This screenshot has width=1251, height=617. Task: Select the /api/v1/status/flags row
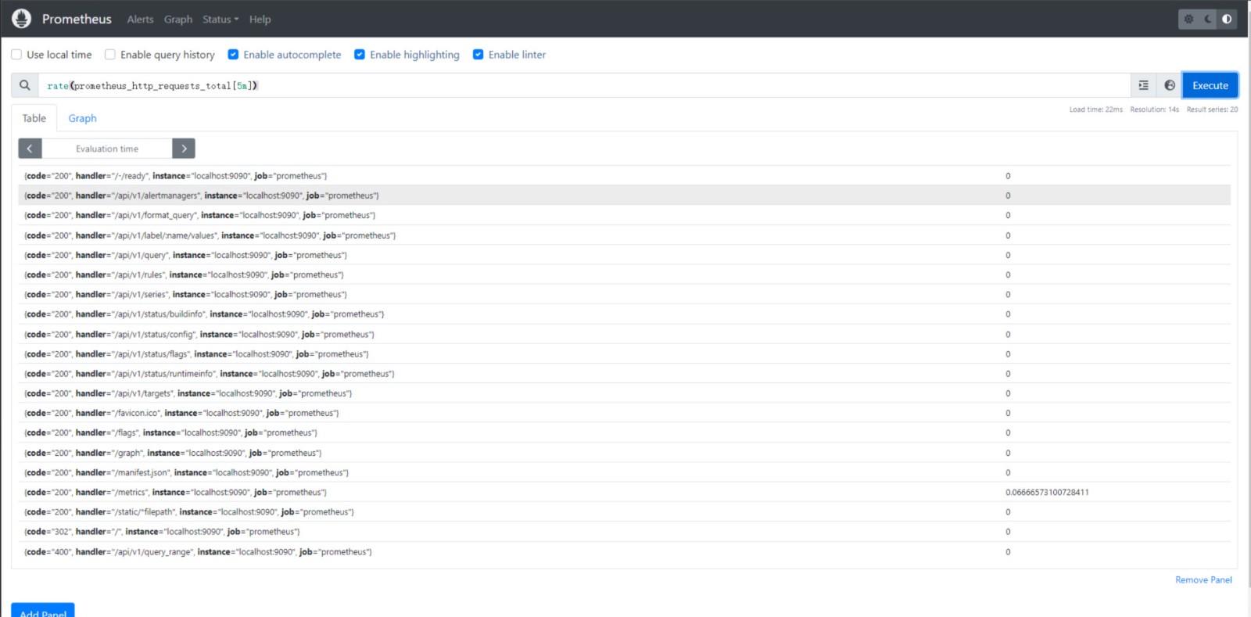click(x=624, y=353)
